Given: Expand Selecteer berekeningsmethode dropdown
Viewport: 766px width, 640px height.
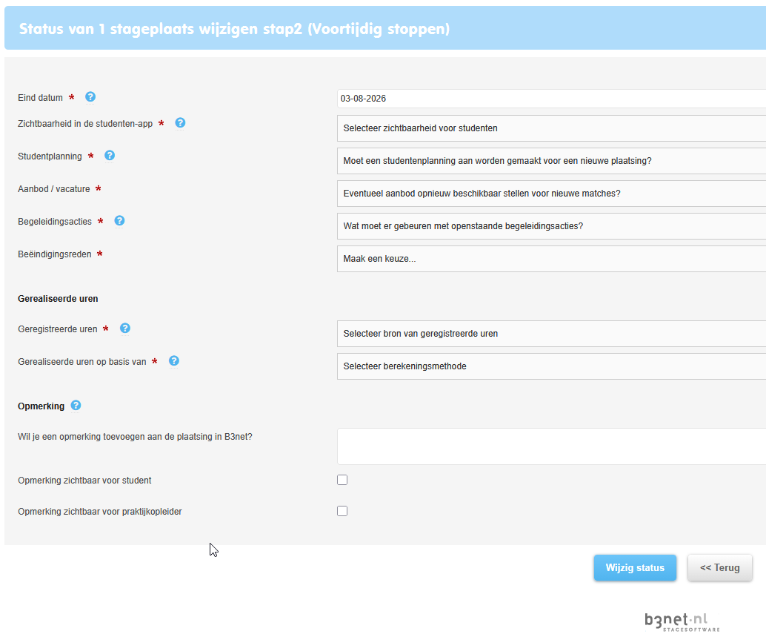Looking at the screenshot, I should click(x=552, y=366).
